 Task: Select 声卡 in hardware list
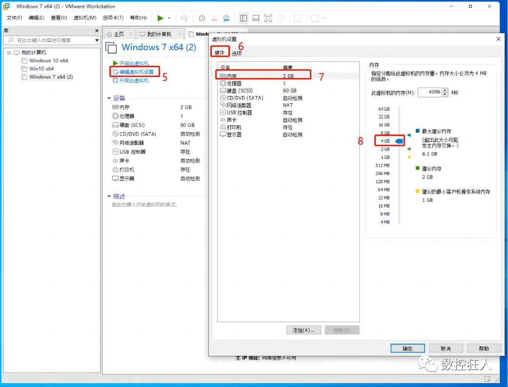tap(288, 120)
